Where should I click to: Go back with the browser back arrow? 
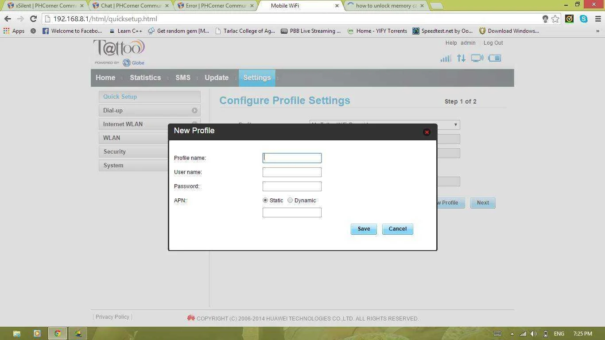point(8,19)
